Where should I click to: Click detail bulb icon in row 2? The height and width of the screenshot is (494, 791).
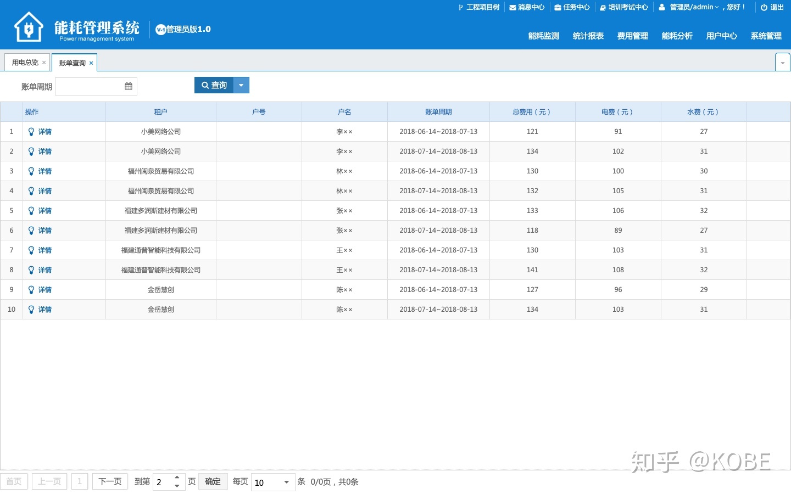[x=31, y=151]
